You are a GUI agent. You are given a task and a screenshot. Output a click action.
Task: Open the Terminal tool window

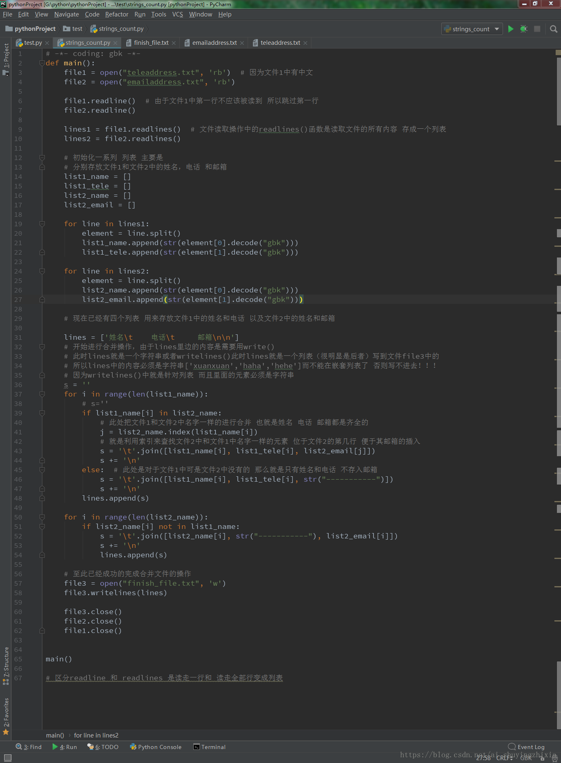pos(209,747)
